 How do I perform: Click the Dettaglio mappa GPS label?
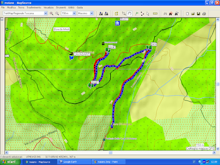[200, 148]
